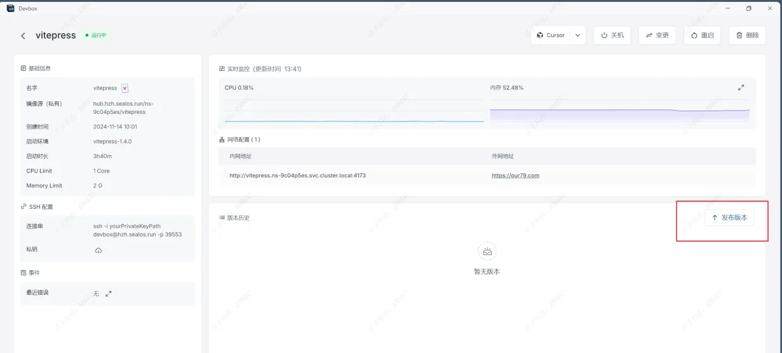Click the 变更 modify button

657,35
